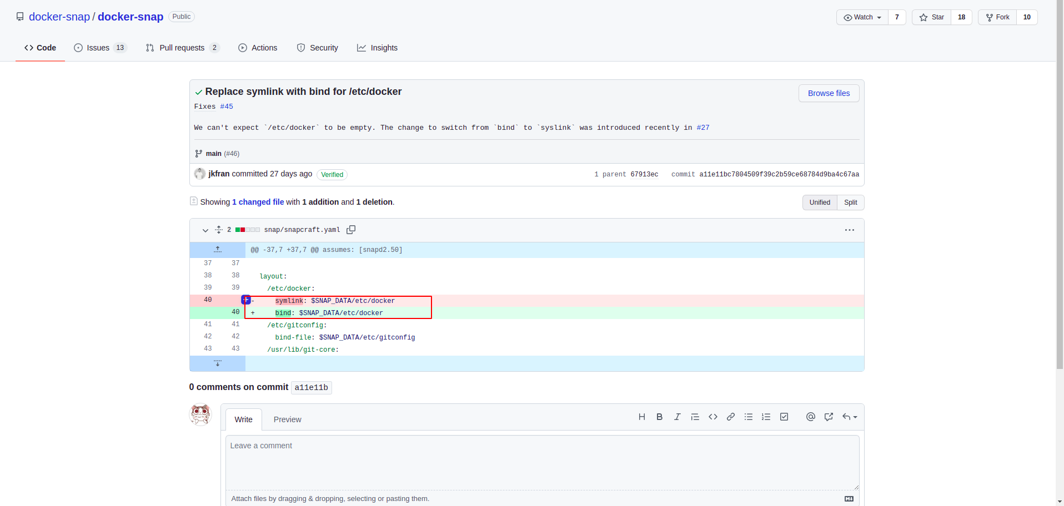Mention a user with @ icon
Viewport: 1064px width, 506px height.
(x=811, y=417)
